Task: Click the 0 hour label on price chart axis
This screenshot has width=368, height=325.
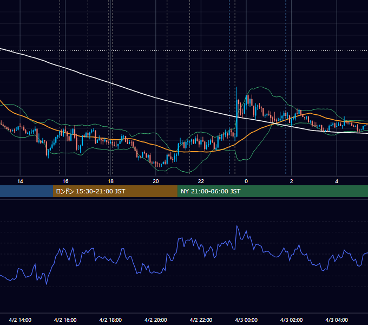Action: 246,181
